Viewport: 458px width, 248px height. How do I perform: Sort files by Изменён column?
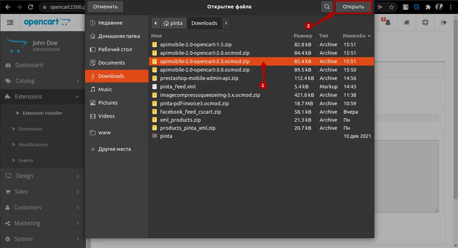pos(357,36)
